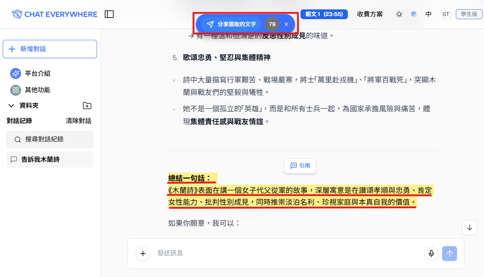Image resolution: width=484 pixels, height=277 pixels.
Task: Open the ST user avatar
Action: [446, 14]
